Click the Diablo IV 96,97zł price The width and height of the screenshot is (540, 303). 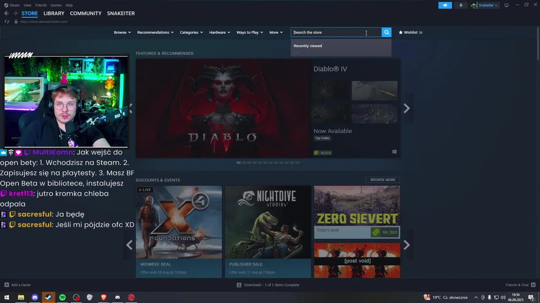point(323,153)
